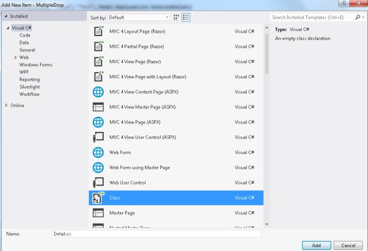Click the MVC 4 View Content Page globe icon
368x251 pixels.
click(98, 92)
